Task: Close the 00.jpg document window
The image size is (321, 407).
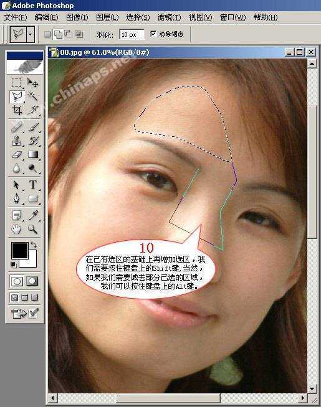Action: click(311, 52)
